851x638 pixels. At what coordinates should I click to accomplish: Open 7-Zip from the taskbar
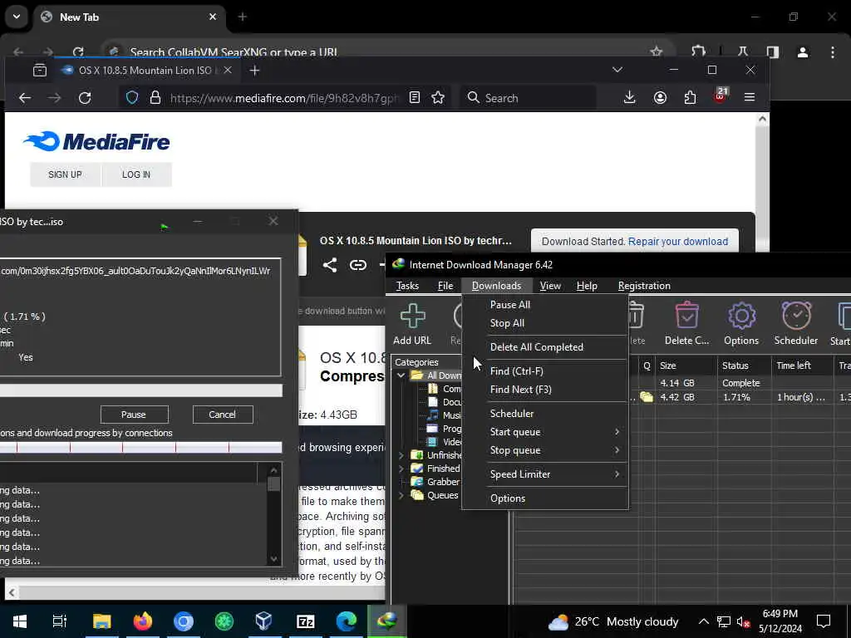point(305,621)
